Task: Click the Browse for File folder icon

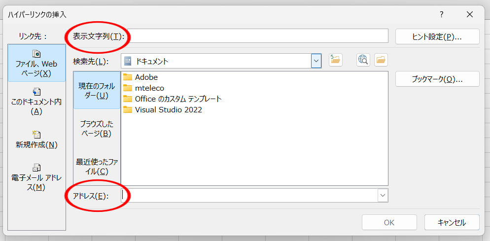Action: pos(381,60)
